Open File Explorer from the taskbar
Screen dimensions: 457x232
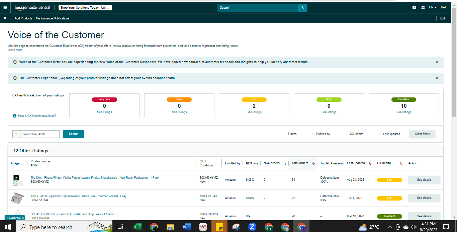(170, 227)
